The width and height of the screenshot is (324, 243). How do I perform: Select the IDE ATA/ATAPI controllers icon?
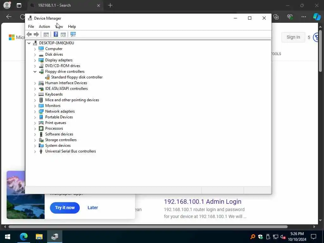coord(41,89)
